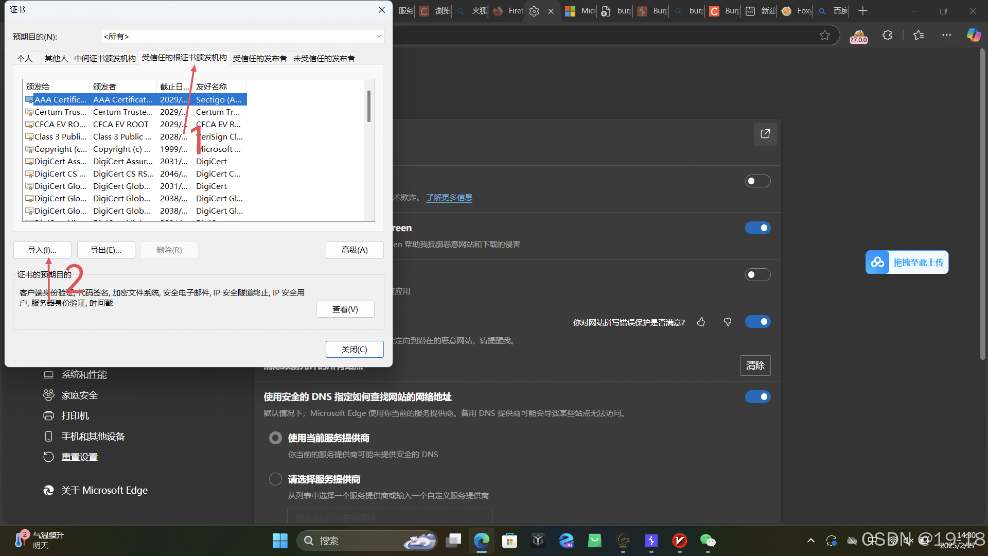Open the printer settings sidebar item

point(75,416)
